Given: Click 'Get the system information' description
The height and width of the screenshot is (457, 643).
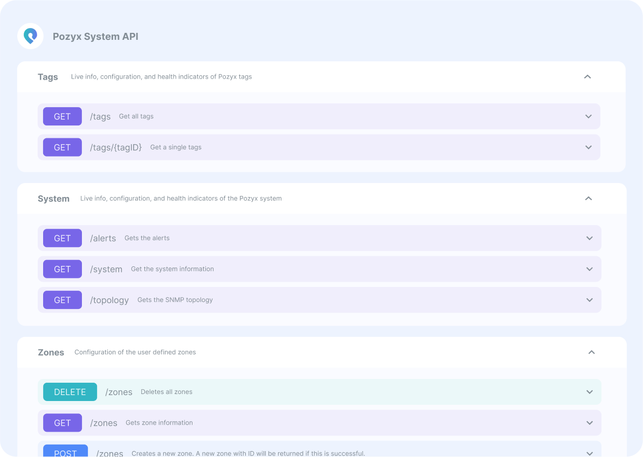Looking at the screenshot, I should click(172, 269).
